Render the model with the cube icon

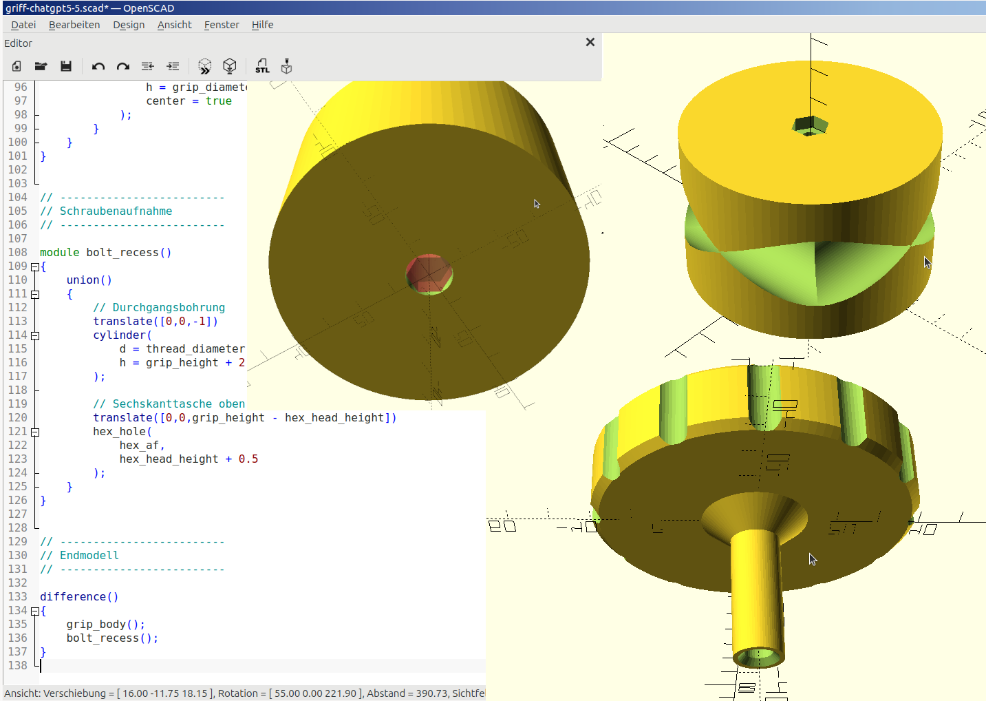click(x=230, y=66)
